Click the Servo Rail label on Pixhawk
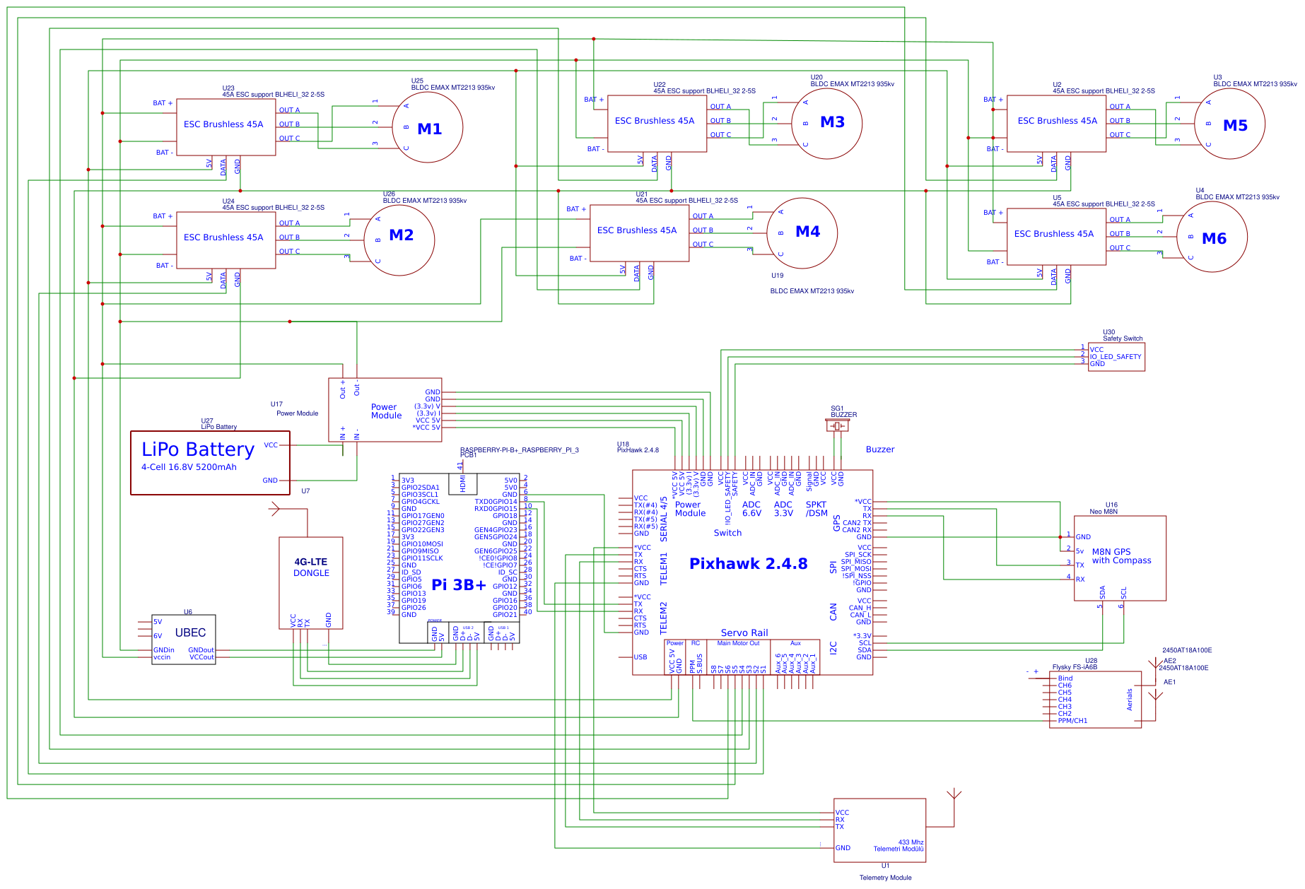The height and width of the screenshot is (889, 1305). (x=744, y=633)
